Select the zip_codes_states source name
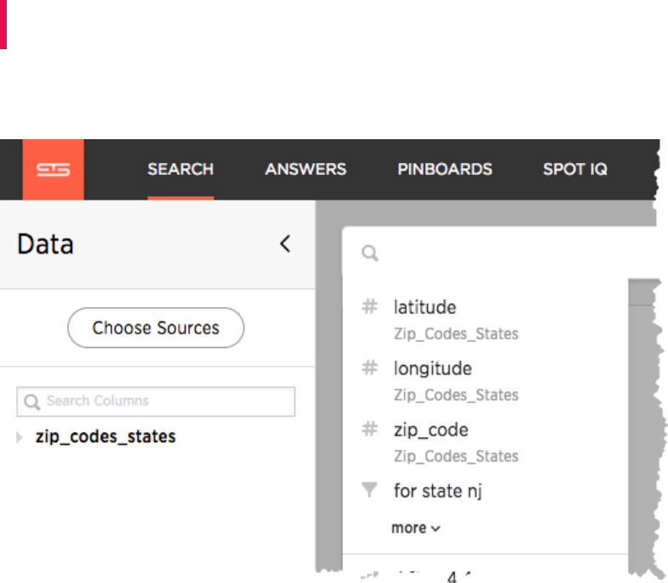Image resolution: width=668 pixels, height=583 pixels. coord(105,437)
